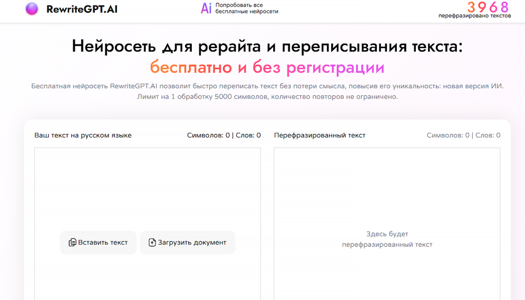The height and width of the screenshot is (300, 525).
Task: Click the Здесь будет перефразированный текст placeholder
Action: tap(387, 239)
